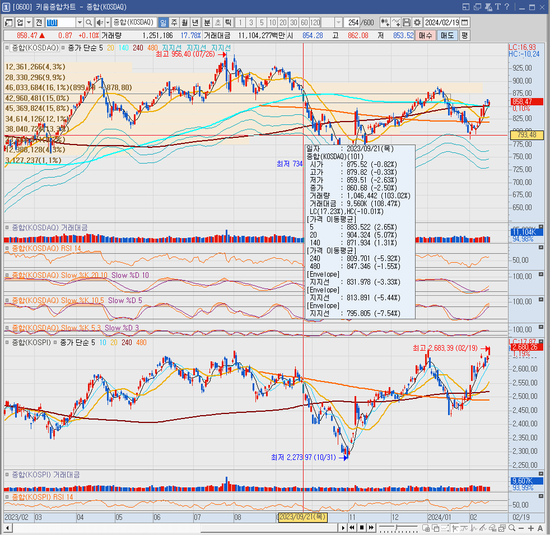Click the minus zoom-out icon
Screen dimensions: 550x535
[x=521, y=528]
